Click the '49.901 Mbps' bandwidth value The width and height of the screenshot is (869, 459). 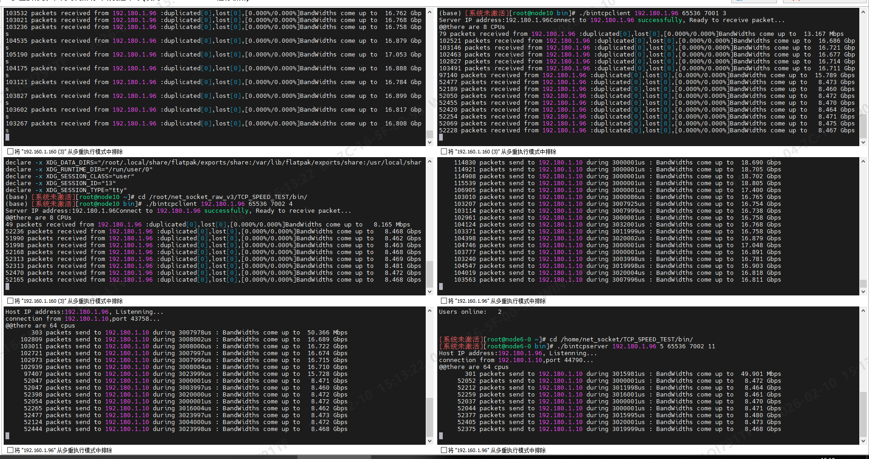(761, 374)
